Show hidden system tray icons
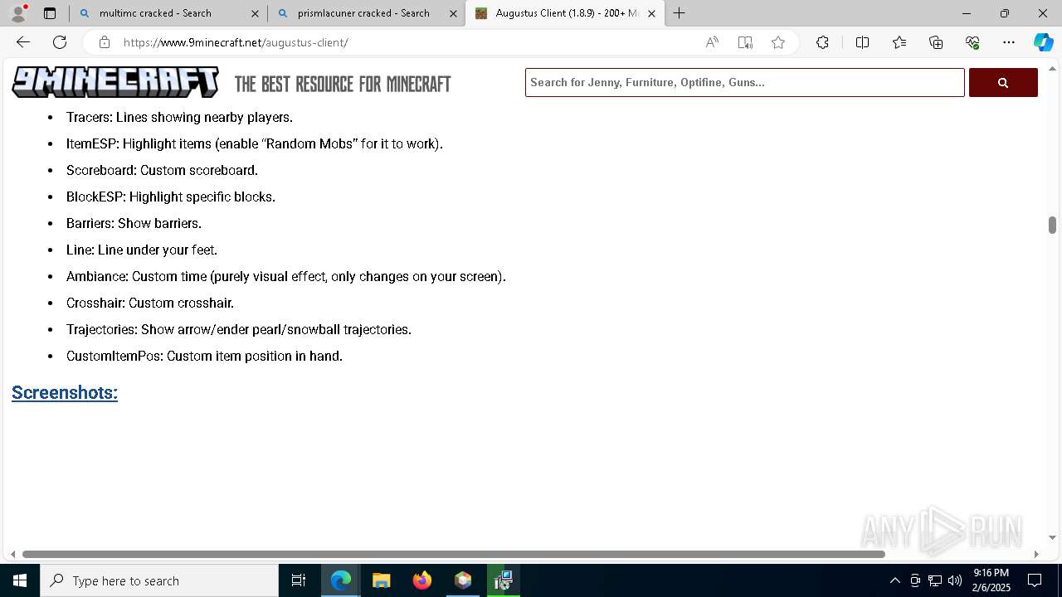The width and height of the screenshot is (1062, 597). (894, 580)
